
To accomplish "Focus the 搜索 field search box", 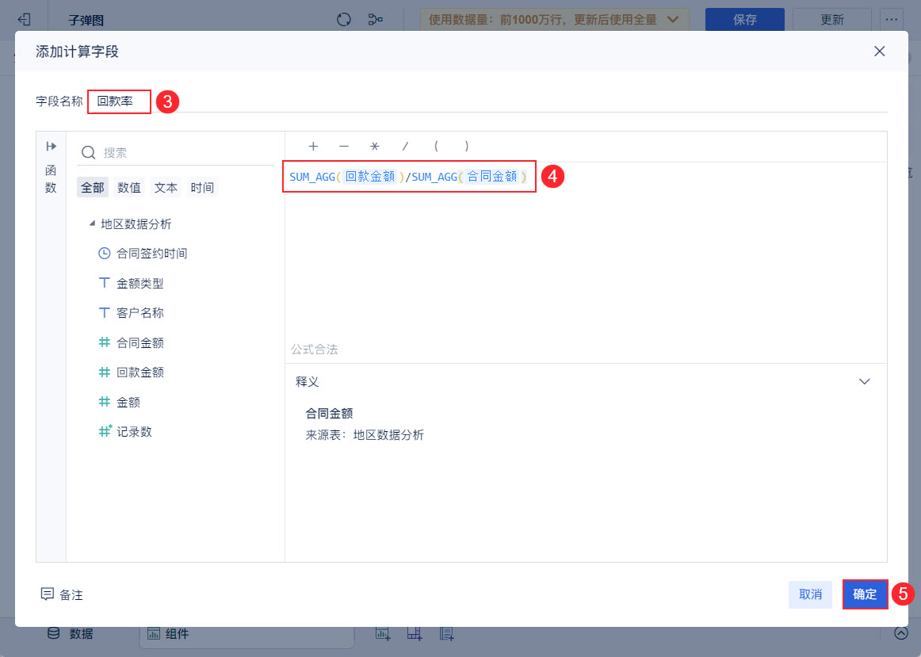I will (x=176, y=153).
